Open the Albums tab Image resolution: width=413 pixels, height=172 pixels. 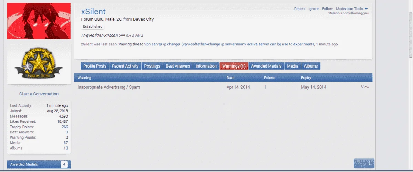click(x=311, y=66)
